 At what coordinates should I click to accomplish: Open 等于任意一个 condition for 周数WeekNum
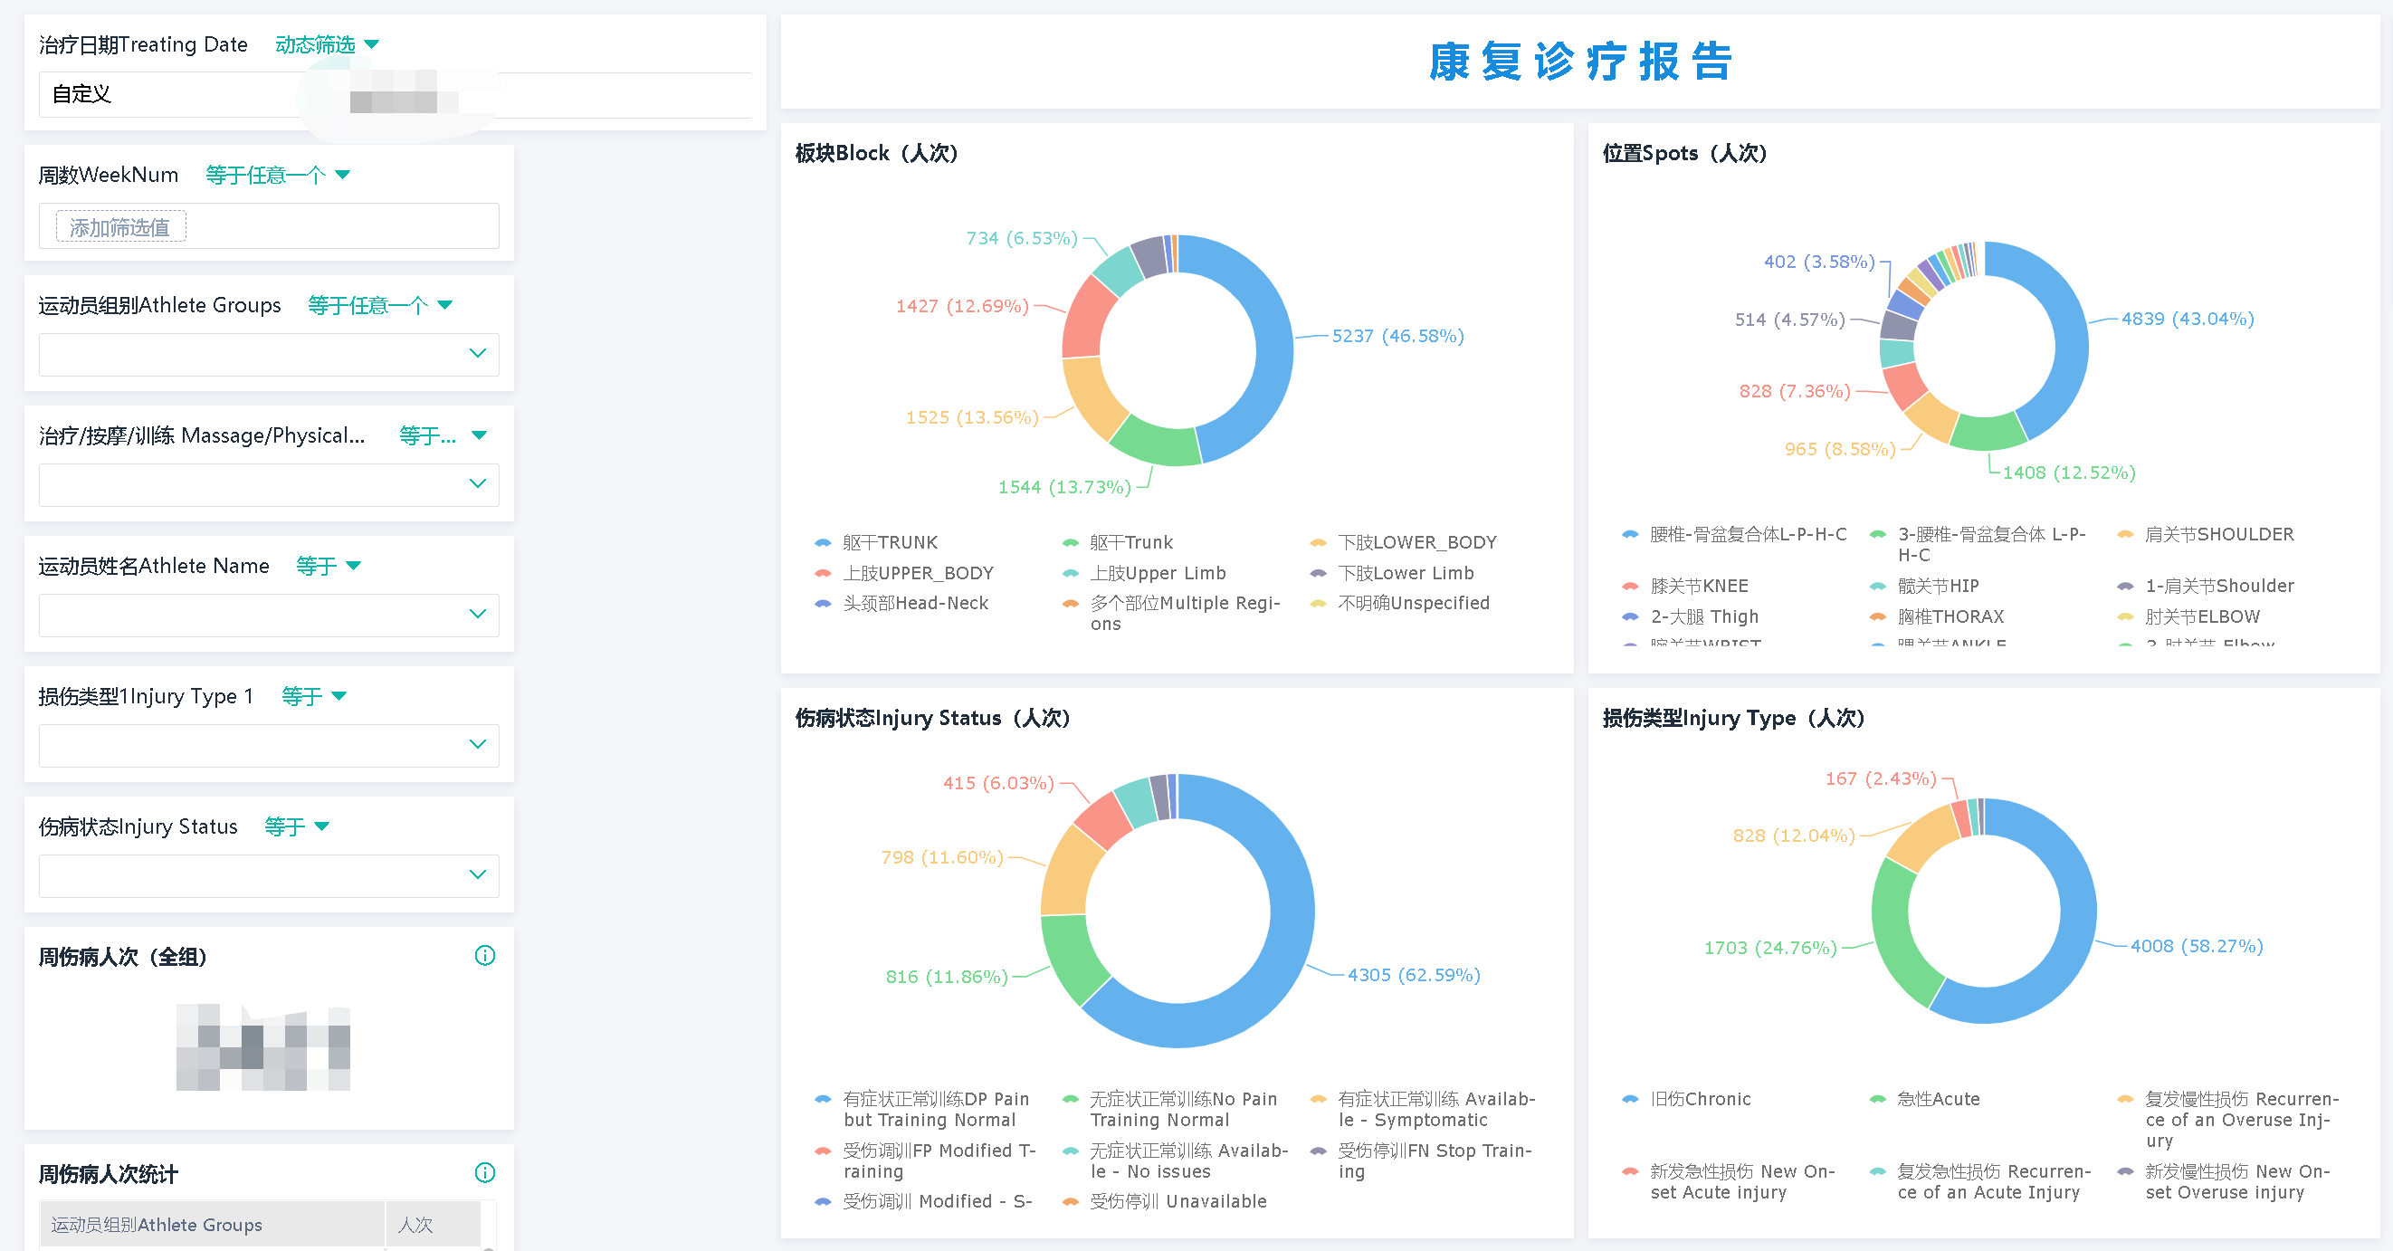(x=277, y=175)
